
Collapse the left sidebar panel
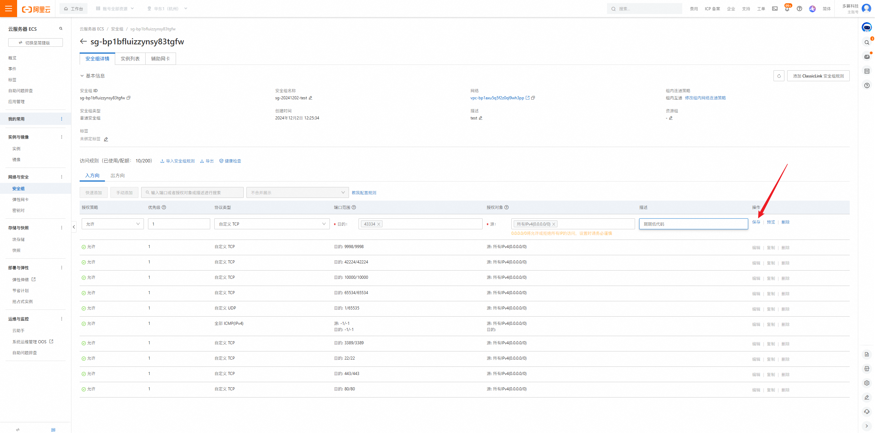[74, 227]
